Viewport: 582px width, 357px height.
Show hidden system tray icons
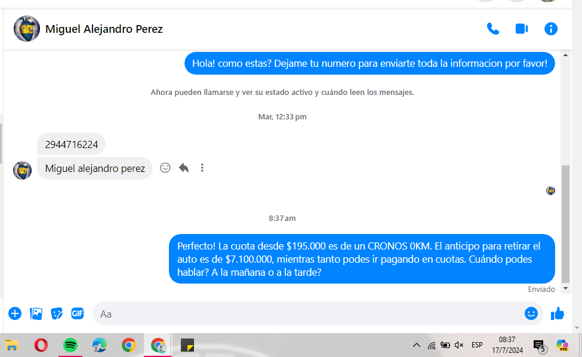[417, 345]
